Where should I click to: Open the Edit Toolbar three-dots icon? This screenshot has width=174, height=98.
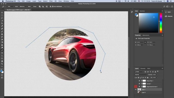2,66
